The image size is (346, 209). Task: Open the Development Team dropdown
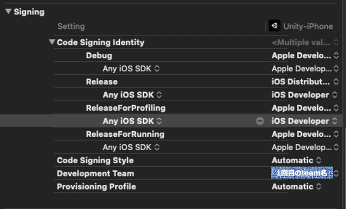304,173
